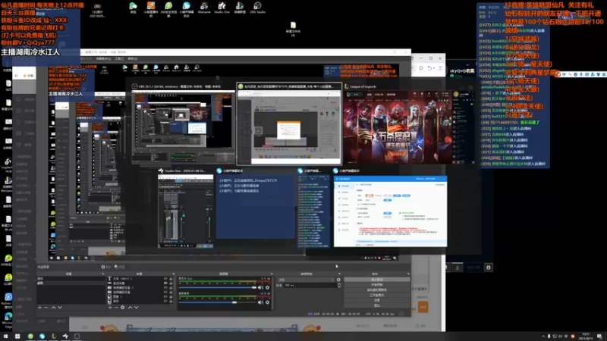Screen dimensions: 607x341
Task: Open WeGame desktop shortcut
Action: [x=204, y=8]
